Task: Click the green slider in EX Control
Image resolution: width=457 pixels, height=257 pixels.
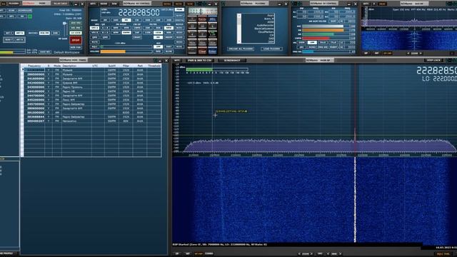Action: click(x=318, y=34)
